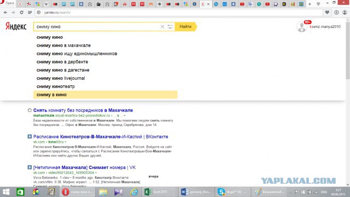Screen dimensions: 350x197
Task: Open result '[Нетипичная Махачкала] Снимает номера | VK'
Action: 84,167
